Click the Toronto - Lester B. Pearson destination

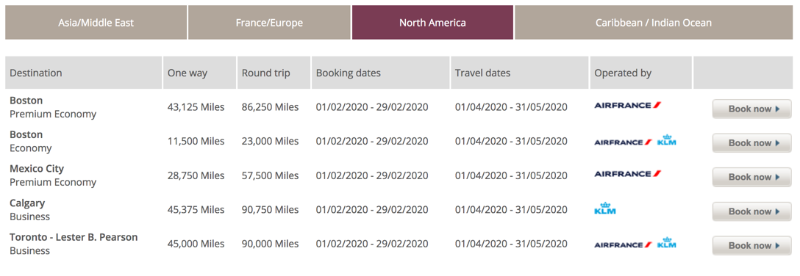(74, 237)
